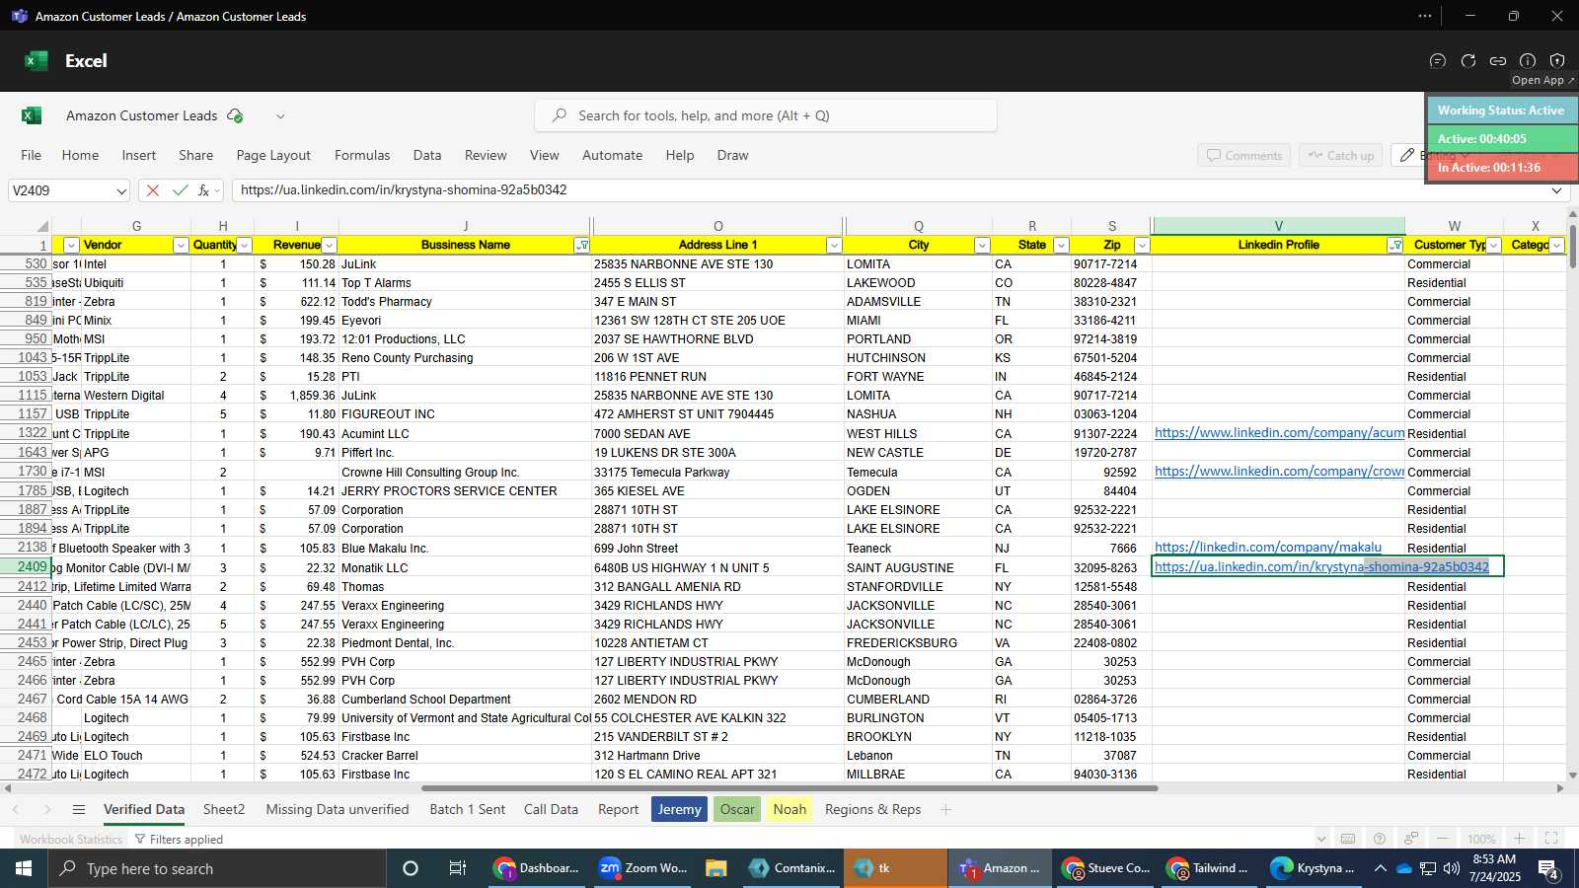The height and width of the screenshot is (888, 1579).
Task: Open Windows Start menu
Action: (x=24, y=868)
